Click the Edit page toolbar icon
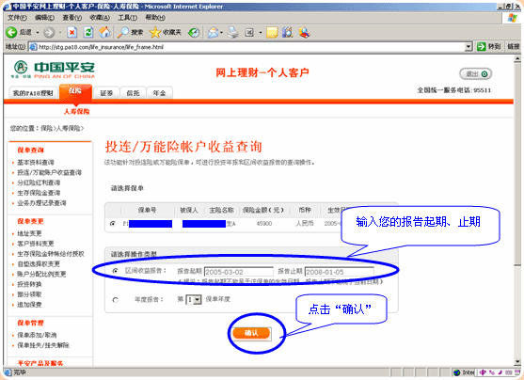This screenshot has width=524, height=380. pyautogui.click(x=249, y=32)
